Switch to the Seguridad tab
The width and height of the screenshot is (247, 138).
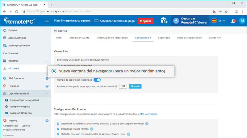tap(164, 38)
